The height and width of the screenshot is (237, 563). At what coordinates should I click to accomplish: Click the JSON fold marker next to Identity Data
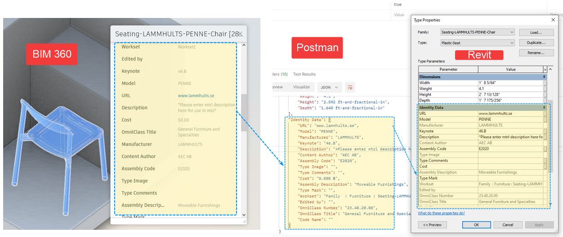point(329,120)
